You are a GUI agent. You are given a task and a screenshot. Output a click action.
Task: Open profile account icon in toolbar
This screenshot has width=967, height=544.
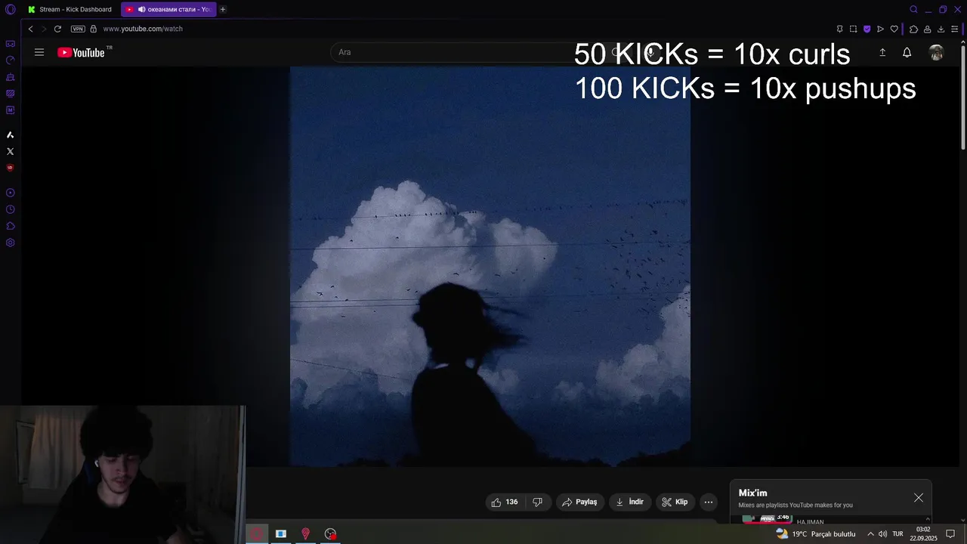click(x=927, y=29)
